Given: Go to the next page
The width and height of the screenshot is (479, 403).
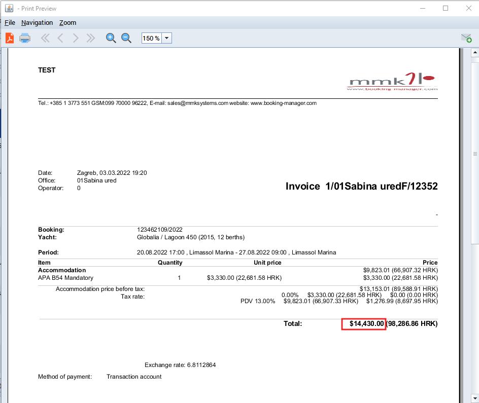Looking at the screenshot, I should pyautogui.click(x=75, y=38).
